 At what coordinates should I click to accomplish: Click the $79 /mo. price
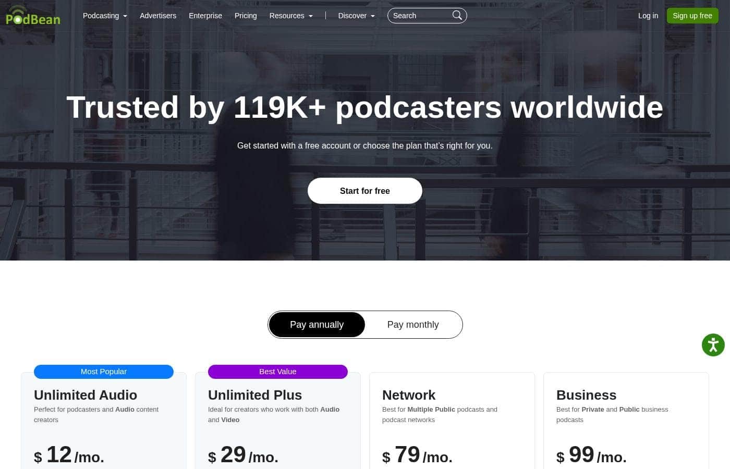(x=418, y=455)
